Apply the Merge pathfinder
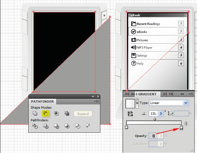Image resolution: width=197 pixels, height=153 pixels. 56,126
